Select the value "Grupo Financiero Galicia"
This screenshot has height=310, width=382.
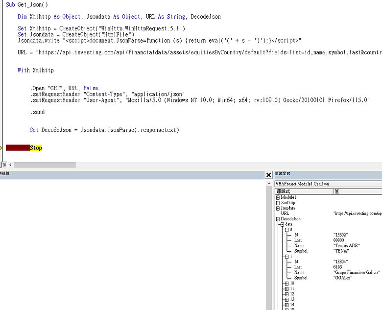click(x=357, y=272)
